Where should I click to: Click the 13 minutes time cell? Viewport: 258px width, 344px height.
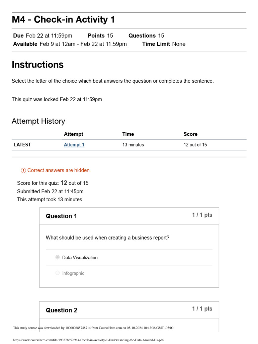tap(133, 145)
